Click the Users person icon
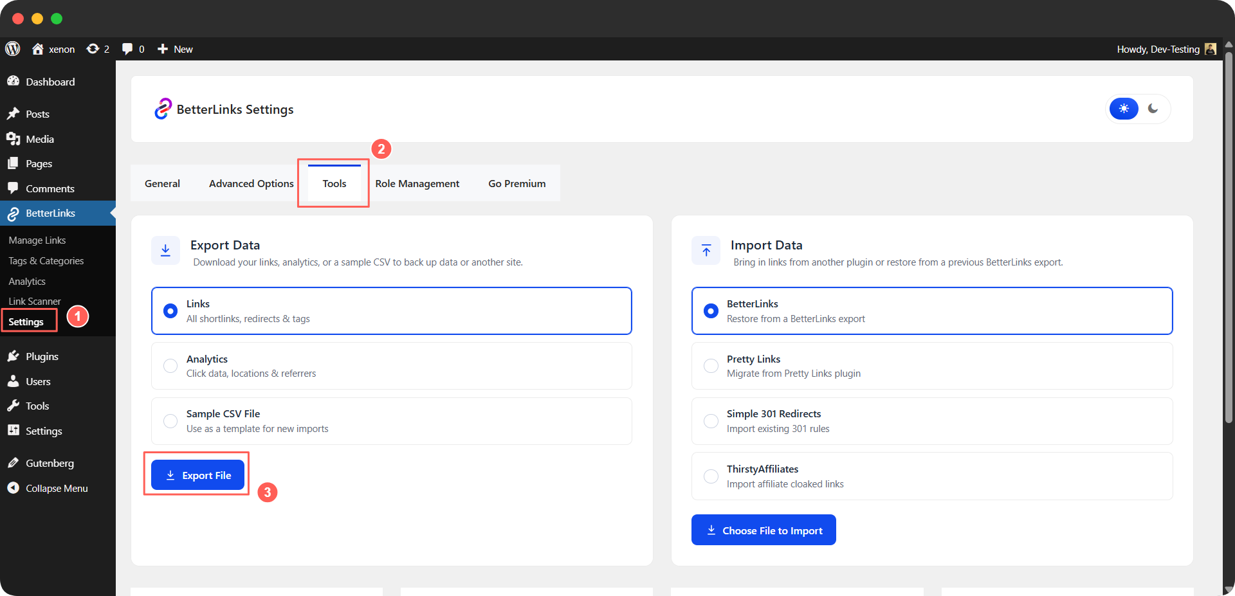Screen dimensions: 1235x596 pos(13,381)
